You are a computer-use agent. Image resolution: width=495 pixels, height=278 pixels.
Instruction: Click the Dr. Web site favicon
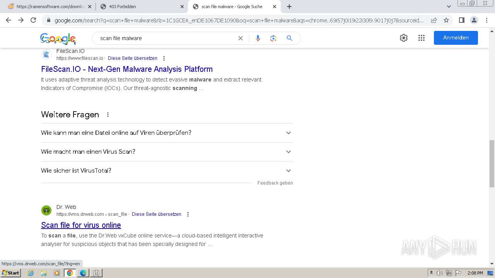pyautogui.click(x=46, y=210)
